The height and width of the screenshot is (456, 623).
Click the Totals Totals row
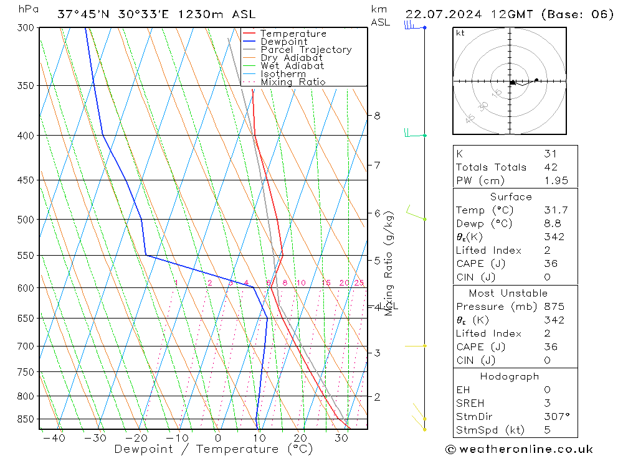[515, 167]
